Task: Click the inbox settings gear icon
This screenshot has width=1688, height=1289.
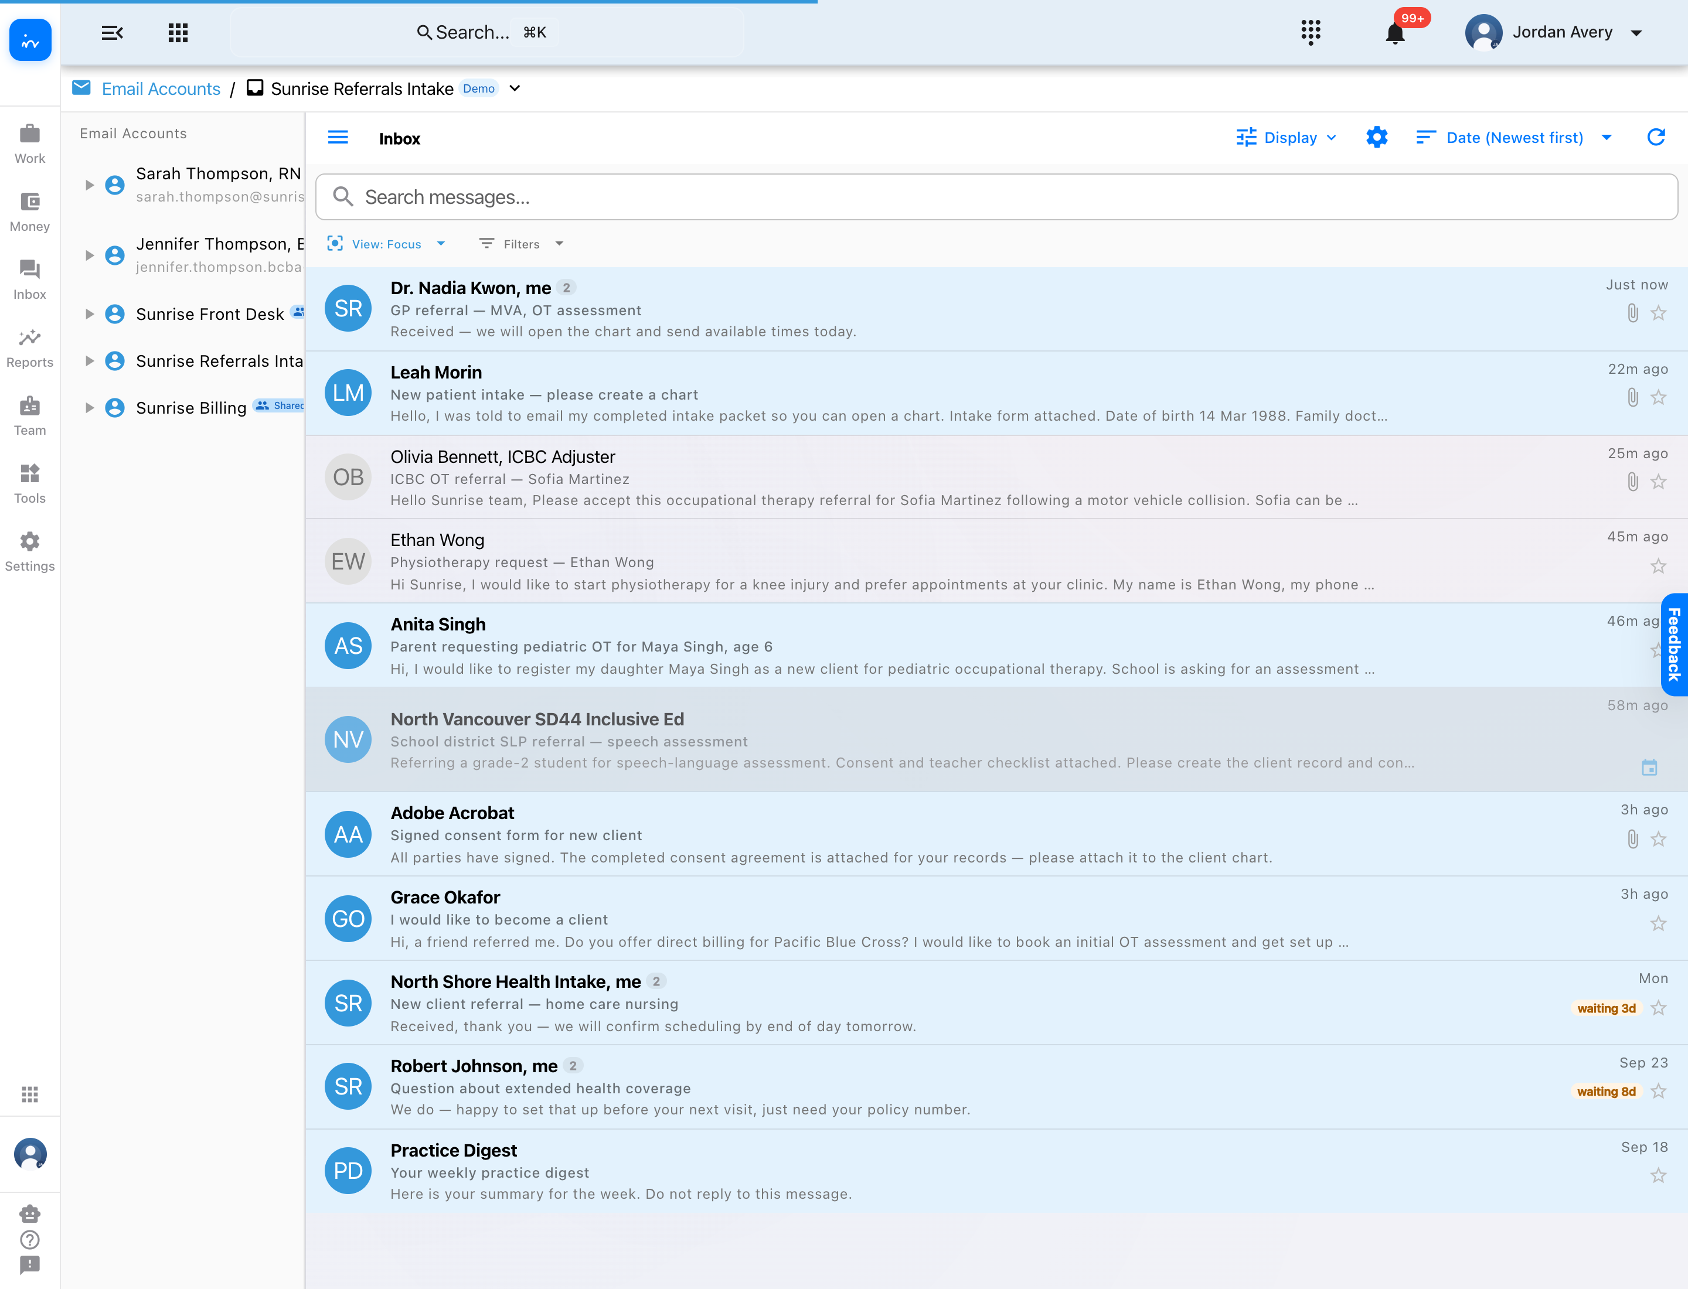Action: [x=1376, y=137]
